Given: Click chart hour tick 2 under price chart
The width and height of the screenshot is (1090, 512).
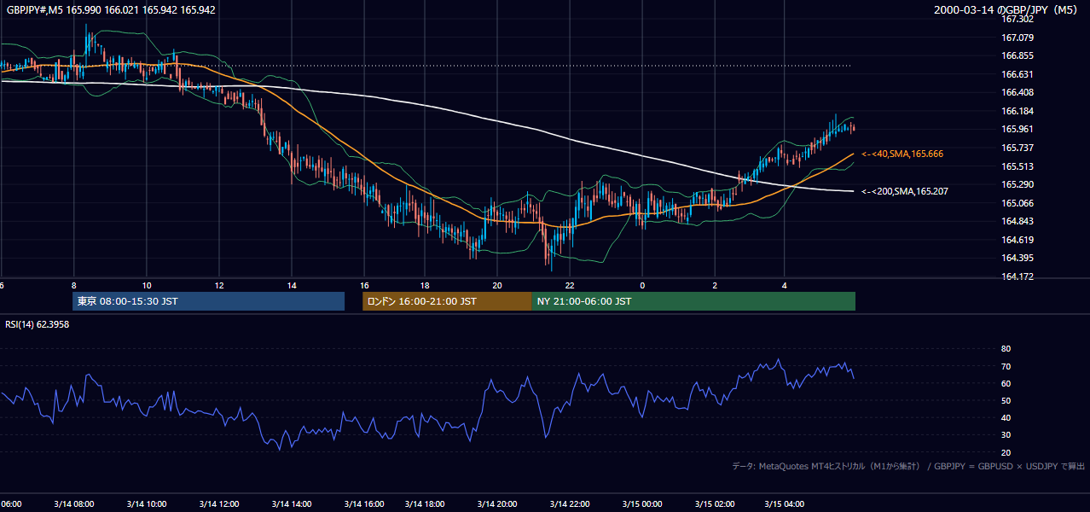Looking at the screenshot, I should click(x=715, y=286).
